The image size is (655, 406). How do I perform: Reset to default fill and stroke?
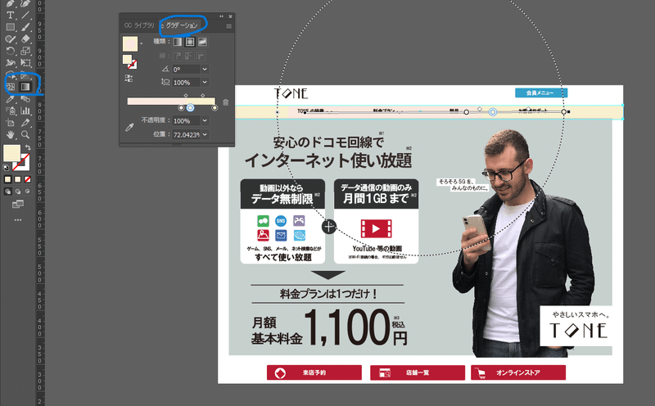(x=6, y=168)
